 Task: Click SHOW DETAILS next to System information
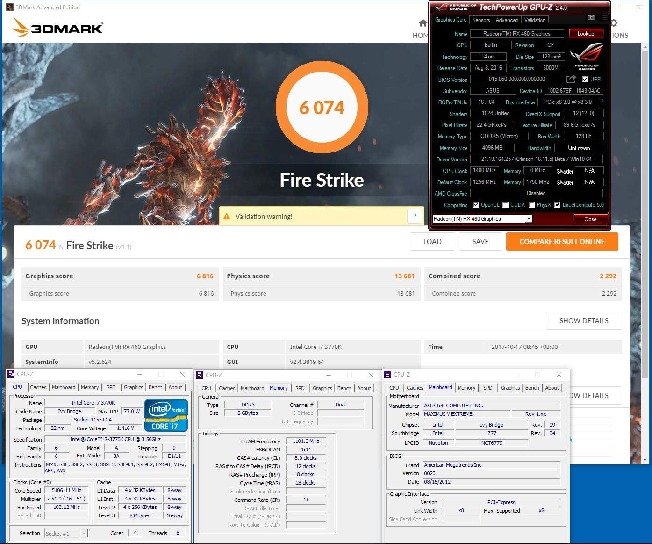click(x=584, y=321)
